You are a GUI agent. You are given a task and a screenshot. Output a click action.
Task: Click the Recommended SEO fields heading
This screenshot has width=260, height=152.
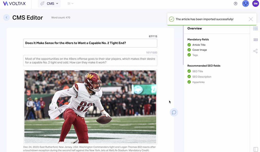(204, 66)
